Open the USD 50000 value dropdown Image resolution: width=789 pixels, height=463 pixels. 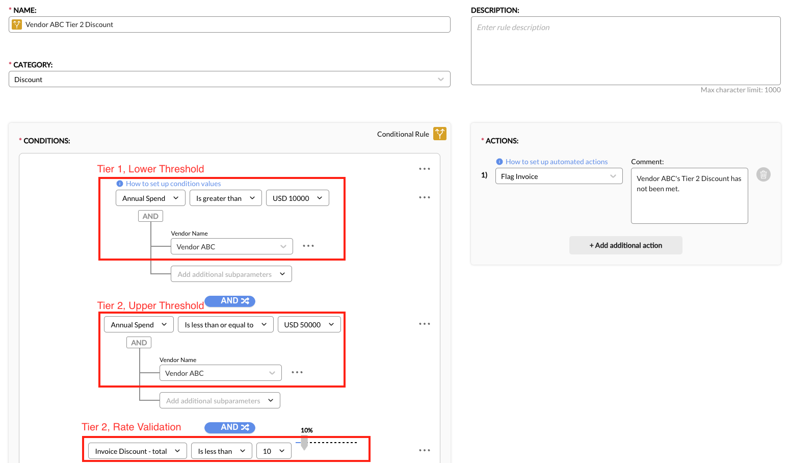click(309, 325)
